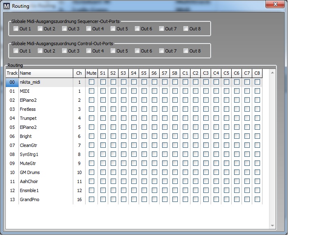Image resolution: width=316 pixels, height=252 pixels.
Task: Check Sequencer-Out-Ports Out 4
Action: [89, 29]
